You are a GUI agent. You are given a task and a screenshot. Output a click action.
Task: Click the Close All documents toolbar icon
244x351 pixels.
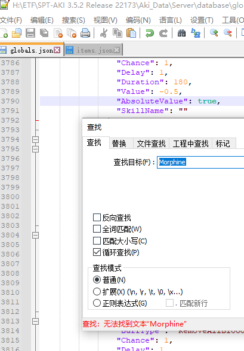[x=72, y=33]
